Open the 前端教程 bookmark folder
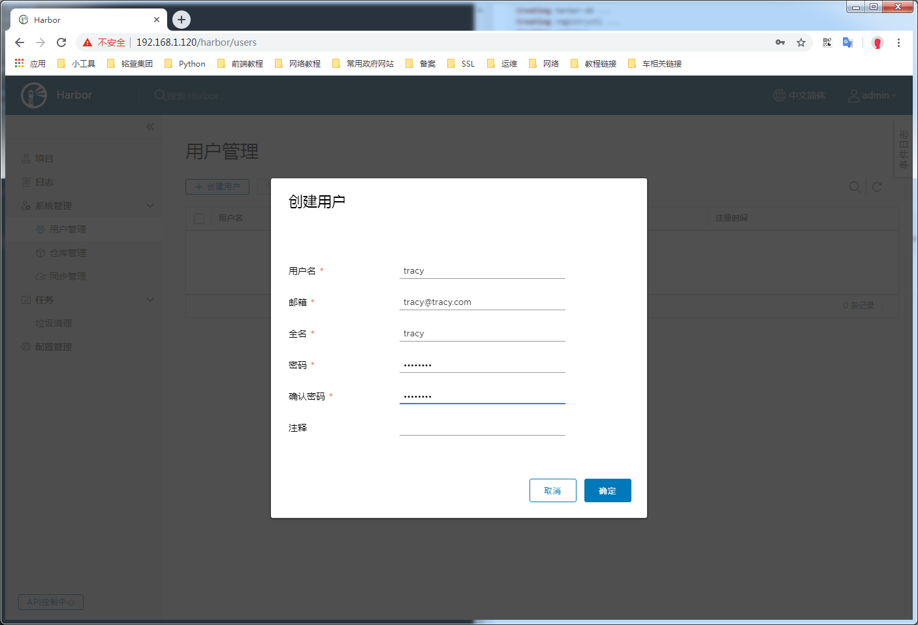The image size is (918, 625). 240,63
